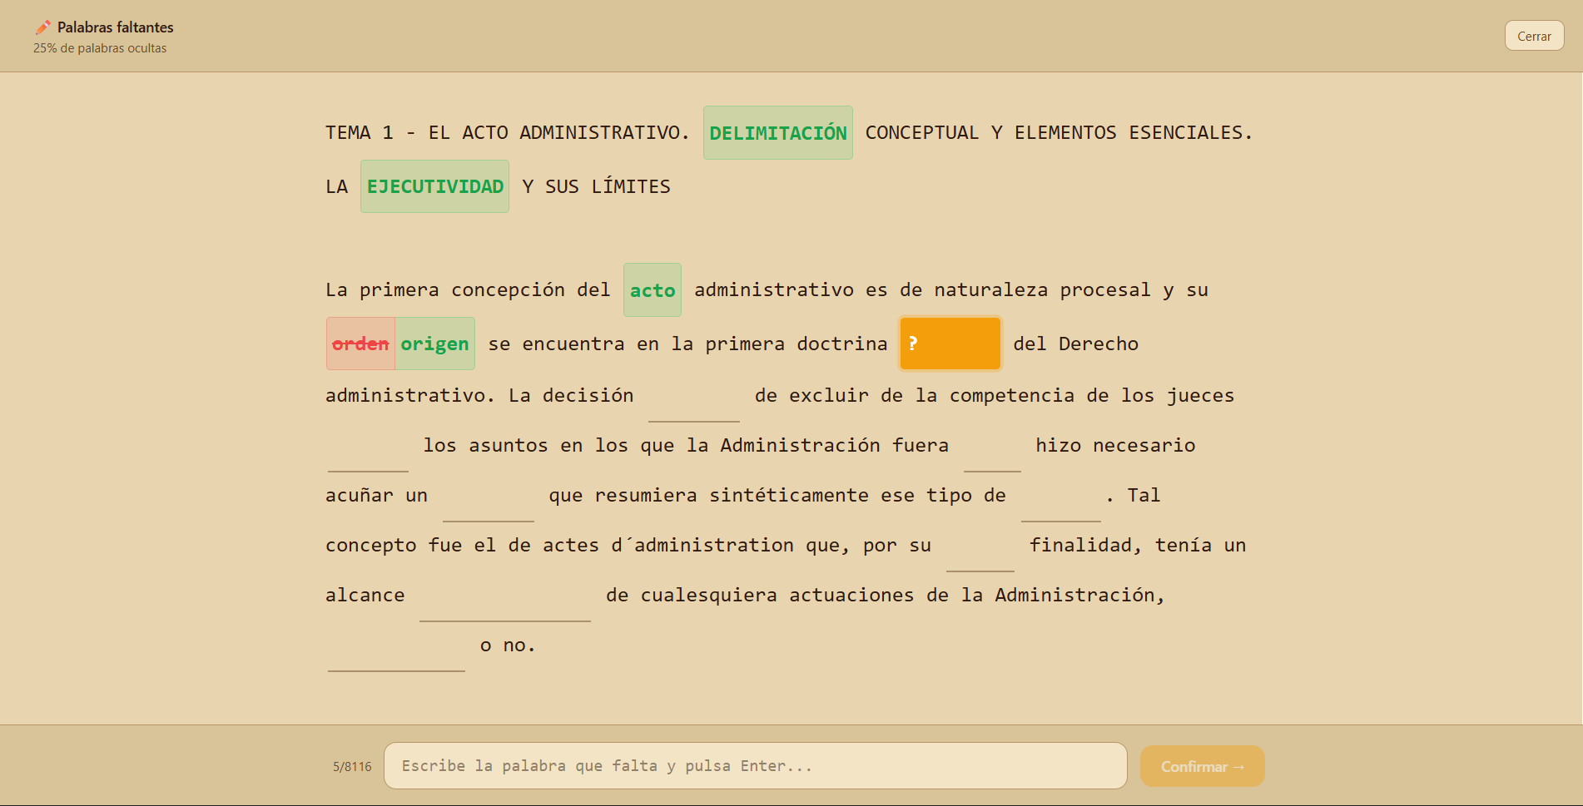This screenshot has width=1583, height=806.
Task: Click the 5/8116 progress counter
Action: pos(352,767)
